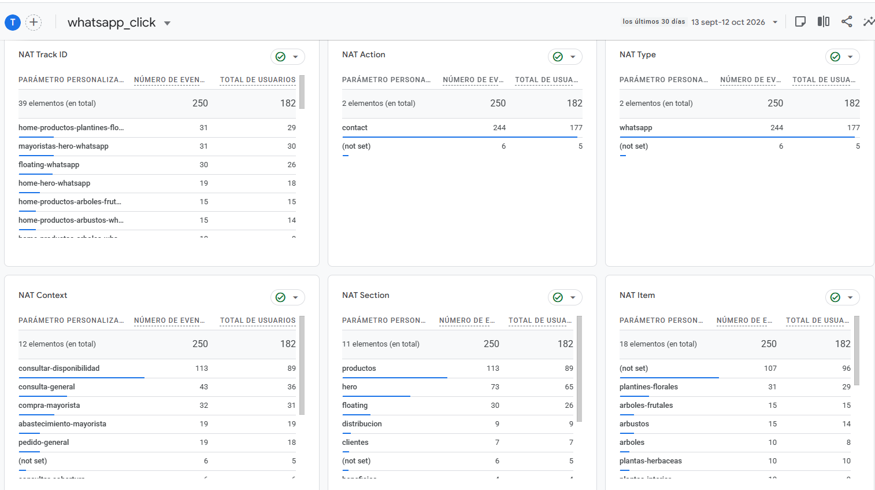Click NAT Context card scrollbar
Image resolution: width=875 pixels, height=490 pixels.
point(302,366)
